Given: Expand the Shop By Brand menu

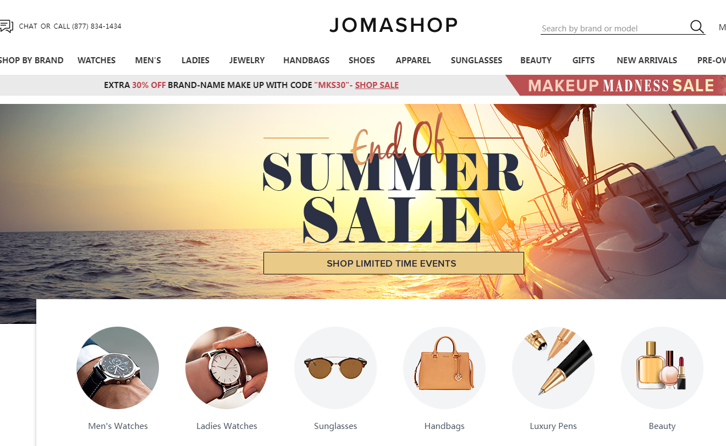Looking at the screenshot, I should click(x=31, y=60).
